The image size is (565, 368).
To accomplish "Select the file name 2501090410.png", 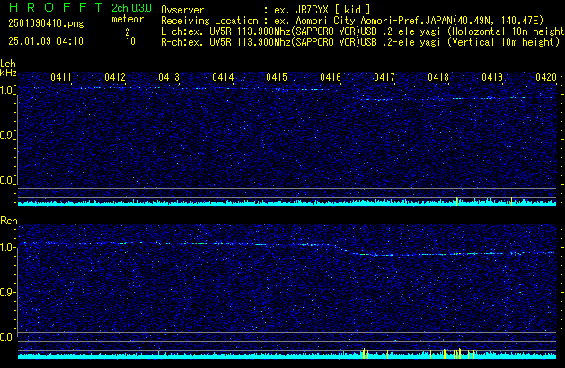I will click(x=46, y=23).
